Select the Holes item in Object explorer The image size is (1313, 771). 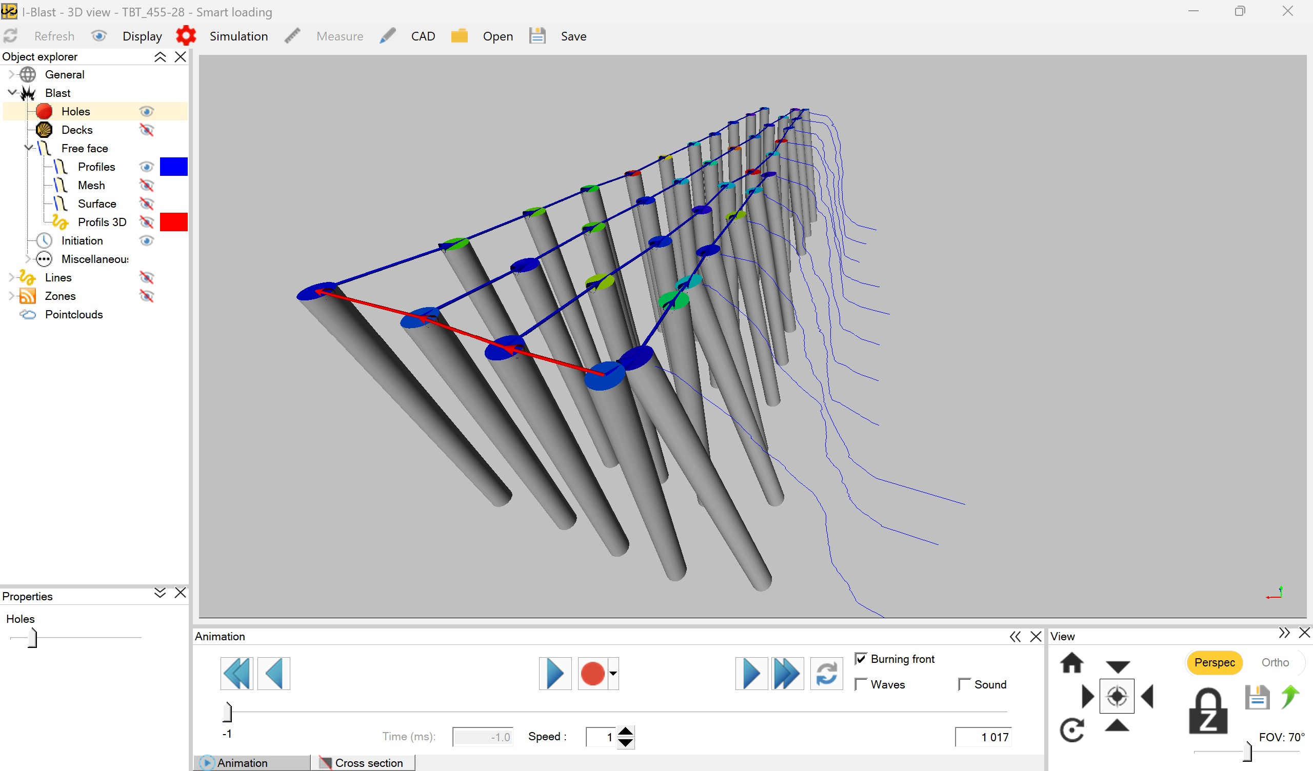click(76, 111)
